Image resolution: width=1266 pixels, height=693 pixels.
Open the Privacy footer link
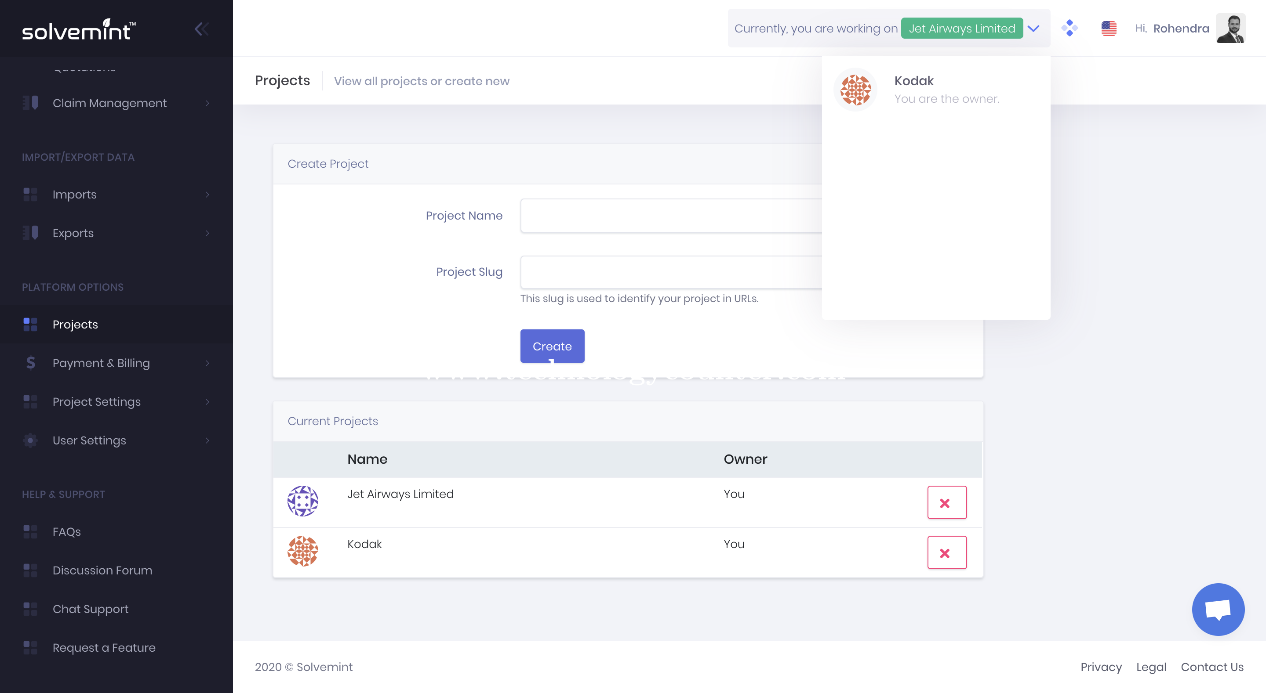click(x=1101, y=667)
